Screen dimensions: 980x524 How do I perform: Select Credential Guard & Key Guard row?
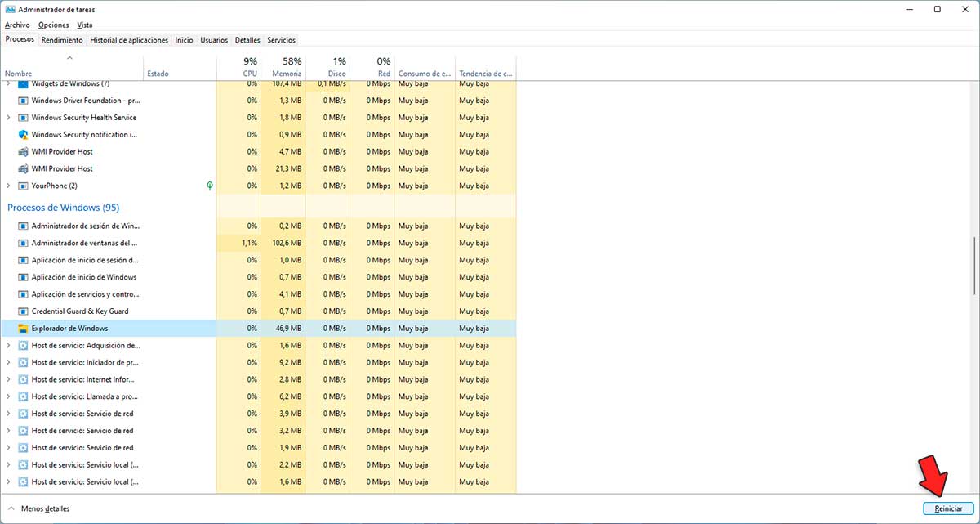pos(258,311)
